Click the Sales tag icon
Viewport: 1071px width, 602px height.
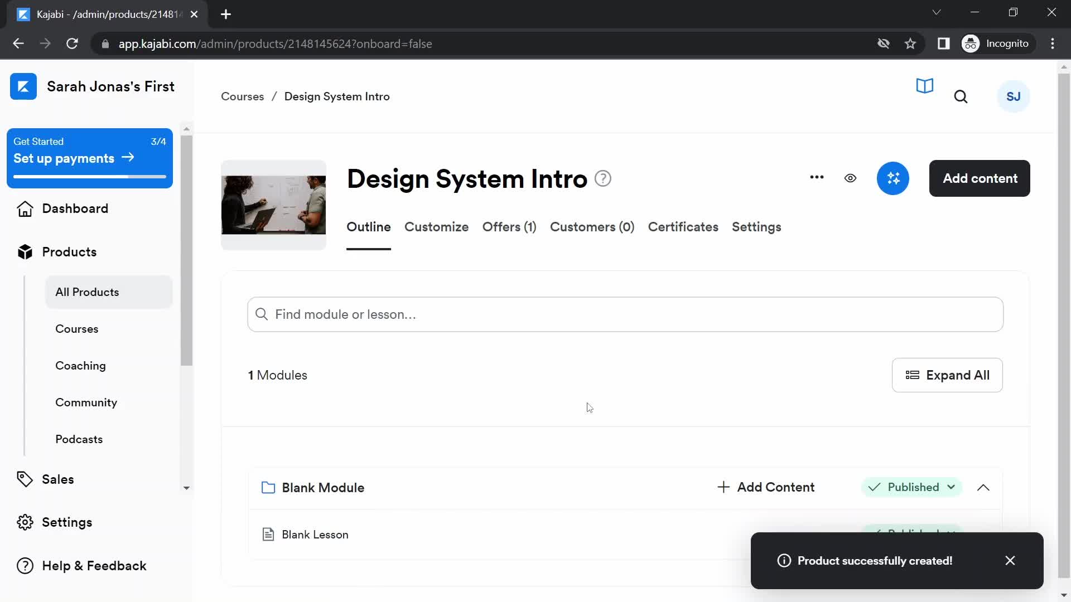(x=25, y=479)
